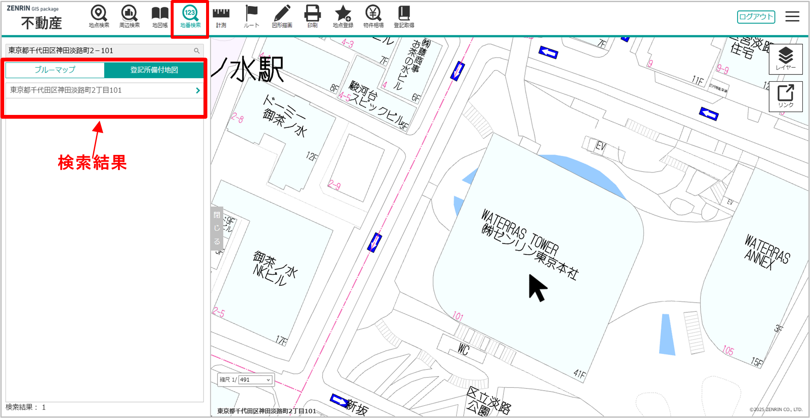The image size is (810, 418).
Task: Expand the 縮尺 scale dropdown
Action: tap(255, 380)
